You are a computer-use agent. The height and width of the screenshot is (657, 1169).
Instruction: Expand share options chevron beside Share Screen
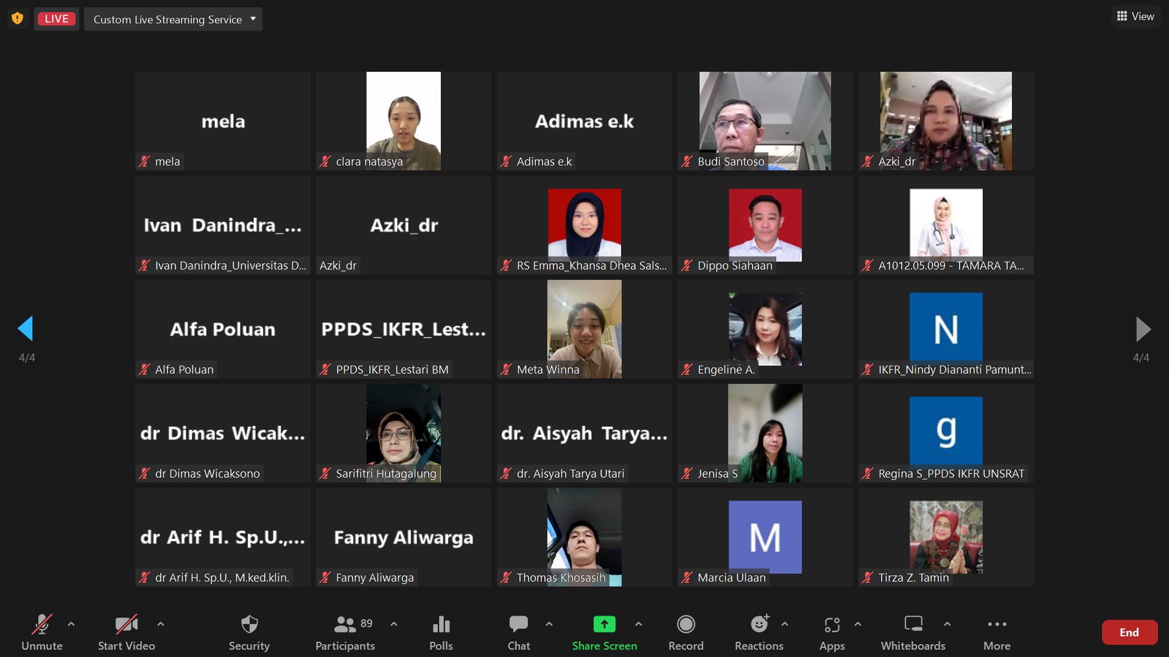[639, 624]
